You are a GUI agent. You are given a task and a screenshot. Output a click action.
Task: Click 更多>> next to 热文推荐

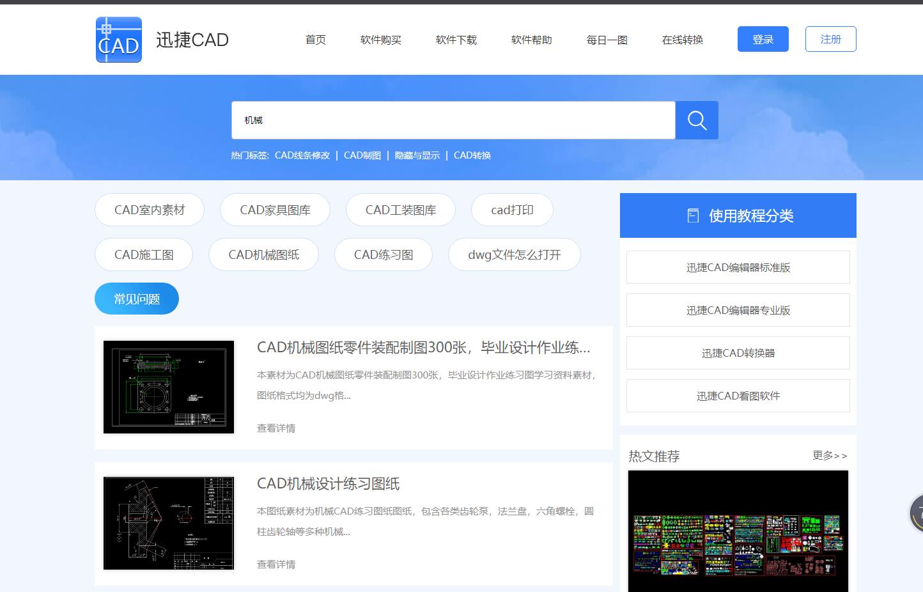coord(829,455)
